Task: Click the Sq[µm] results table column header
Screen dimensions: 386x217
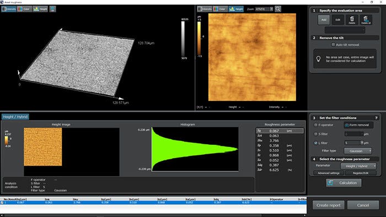Action: pyautogui.click(x=22, y=199)
